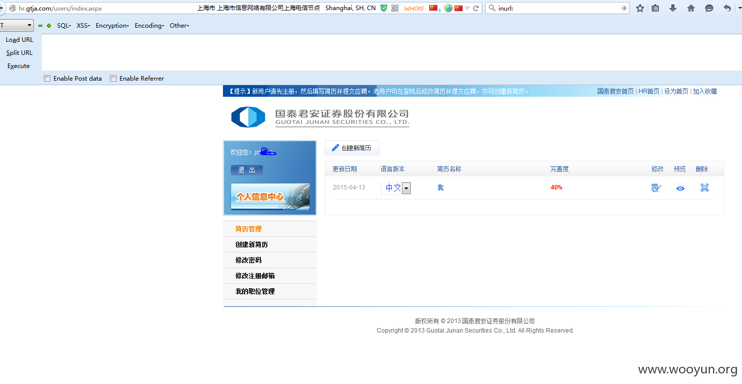Expand the SQL menu in HackBar
Screen dimensions: 742x384
point(64,25)
